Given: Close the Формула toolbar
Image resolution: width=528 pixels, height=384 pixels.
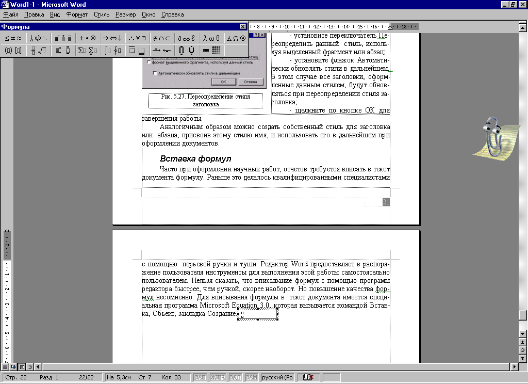Looking at the screenshot, I should [243, 26].
